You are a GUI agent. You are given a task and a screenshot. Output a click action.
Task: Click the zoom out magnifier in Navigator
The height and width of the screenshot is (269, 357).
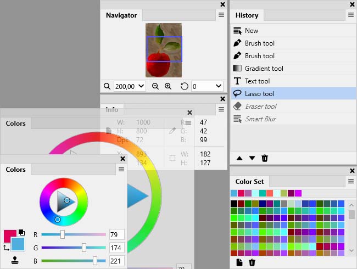tap(155, 86)
